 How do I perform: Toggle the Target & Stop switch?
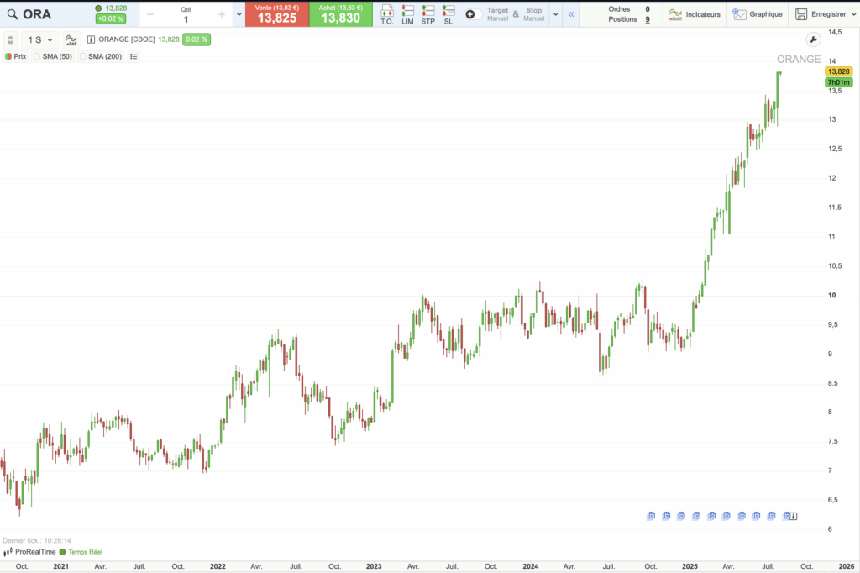[x=473, y=14]
